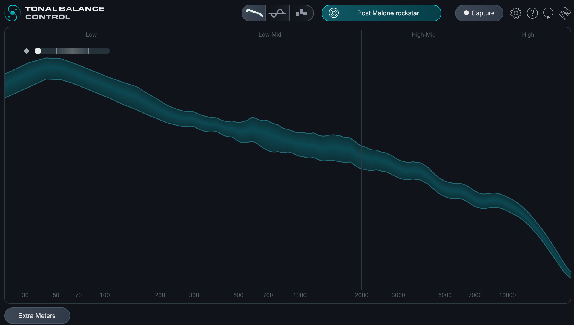This screenshot has height=325, width=574.
Task: Click the Tonal Balance Control logo icon
Action: (13, 13)
